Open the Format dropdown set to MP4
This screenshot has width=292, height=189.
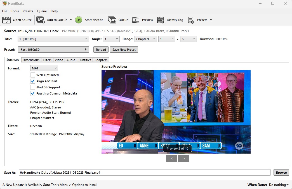(44, 68)
